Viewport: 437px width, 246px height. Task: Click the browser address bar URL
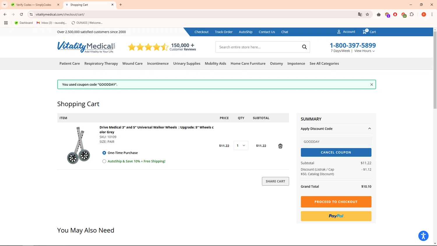click(60, 14)
